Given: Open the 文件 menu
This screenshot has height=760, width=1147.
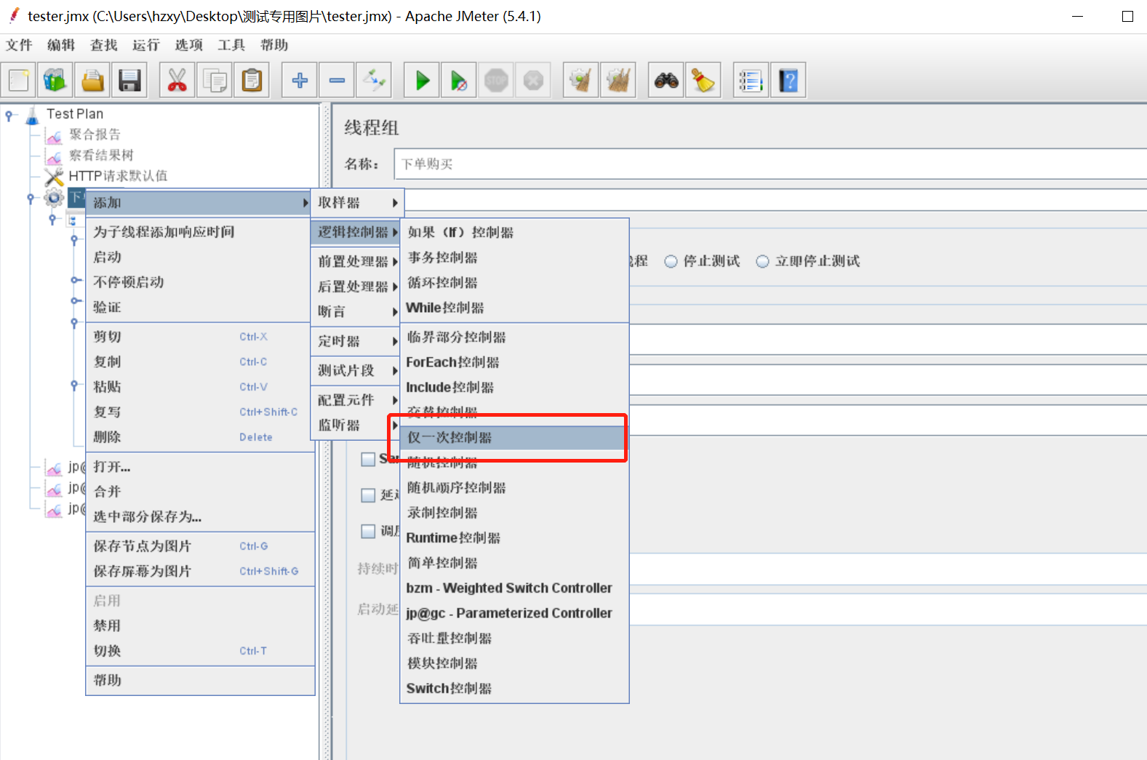Looking at the screenshot, I should [x=19, y=45].
